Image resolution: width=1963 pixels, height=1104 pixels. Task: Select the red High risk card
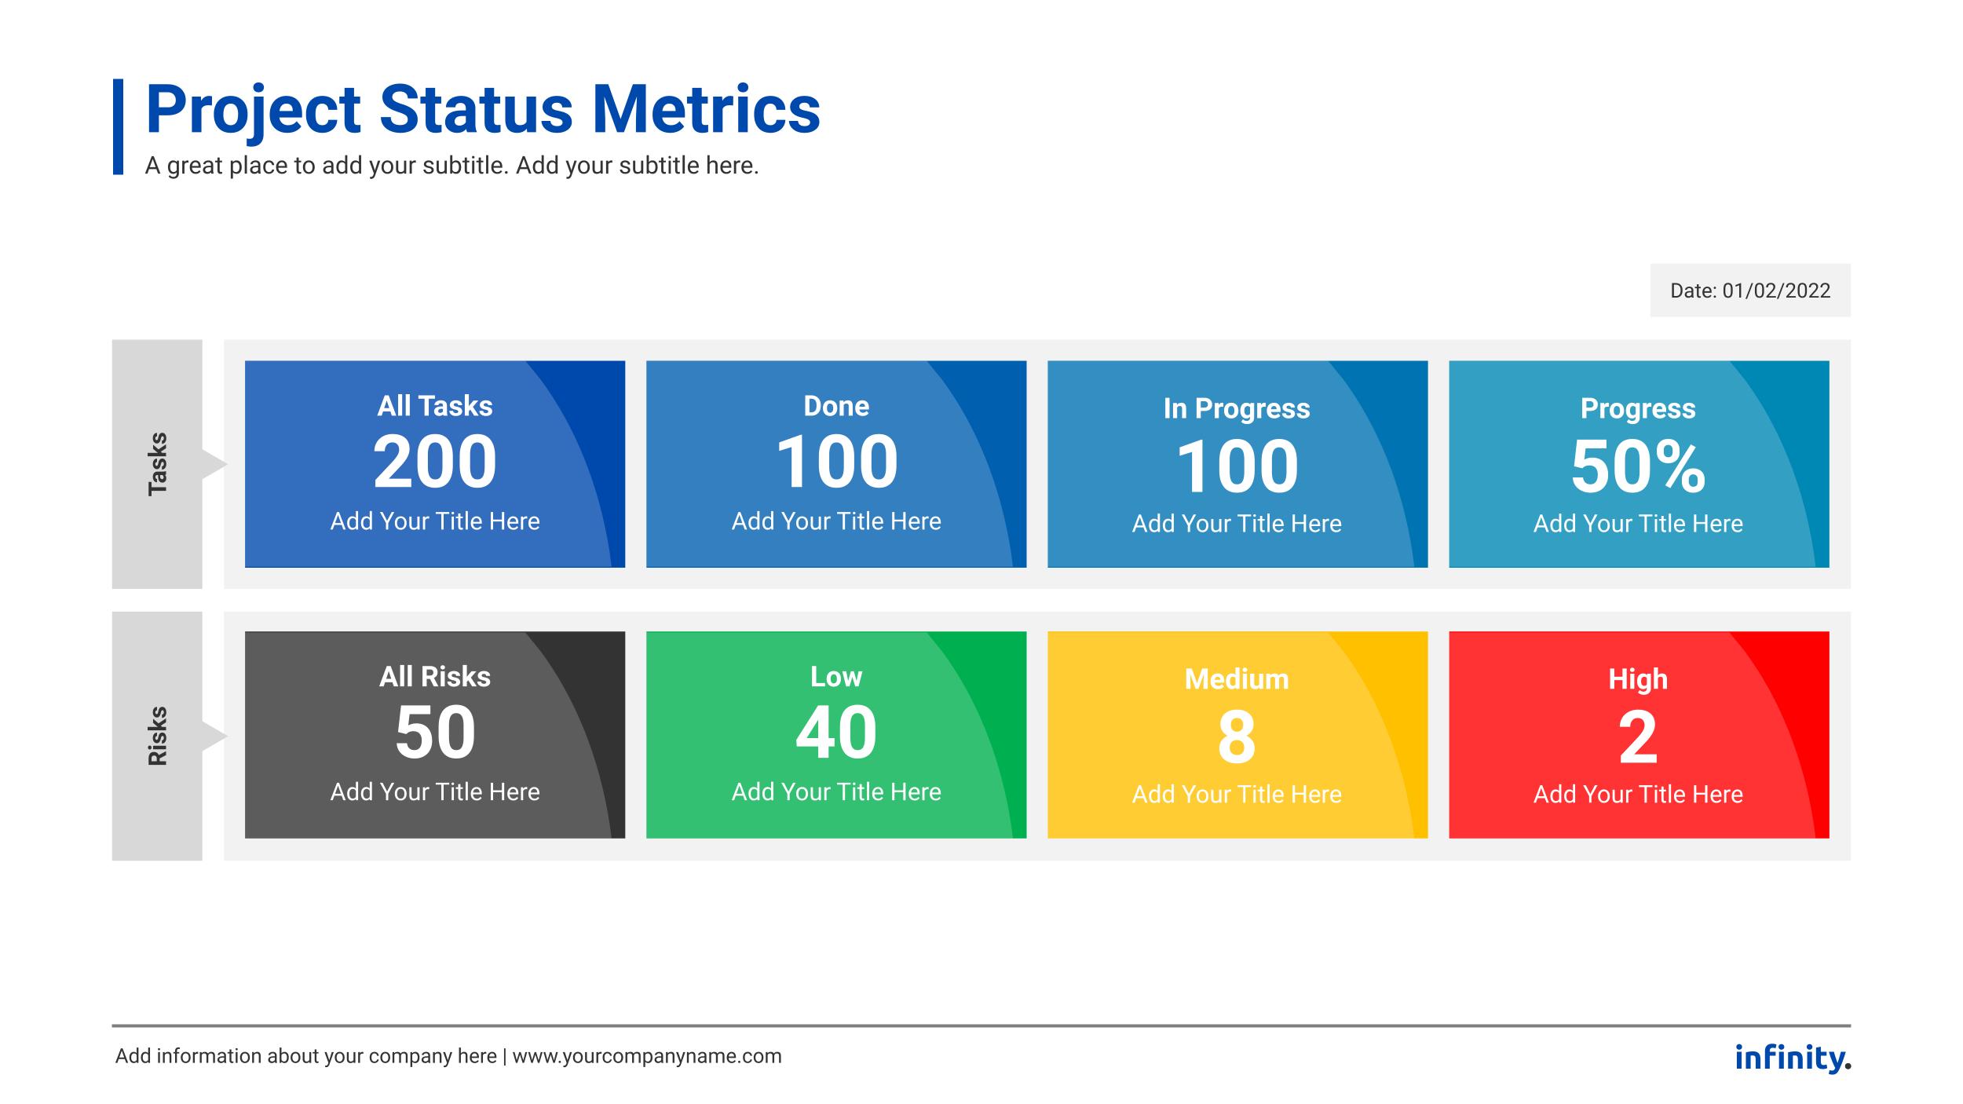point(1638,734)
